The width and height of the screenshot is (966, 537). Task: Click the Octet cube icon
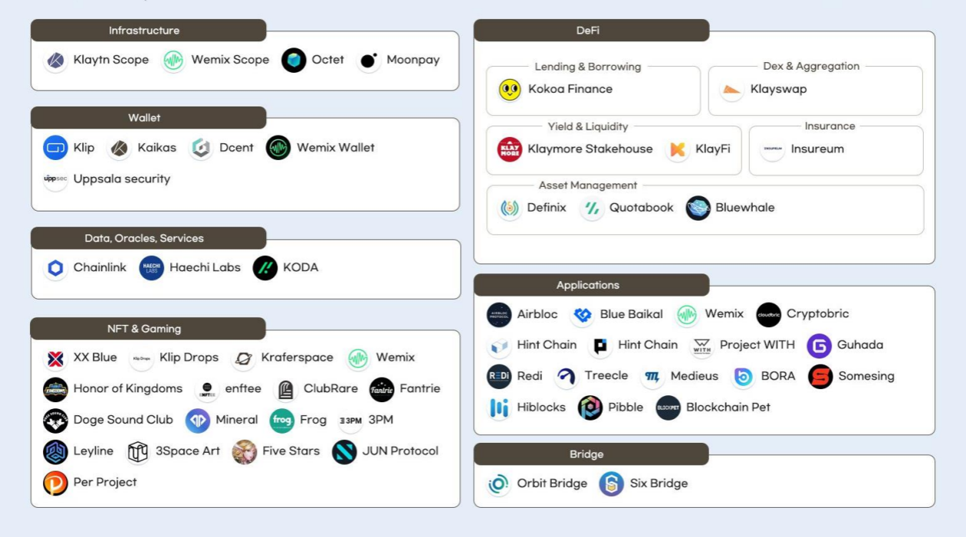(294, 60)
